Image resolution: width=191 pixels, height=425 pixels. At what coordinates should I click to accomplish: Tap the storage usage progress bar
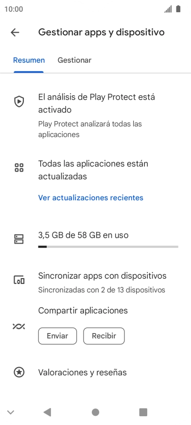108,247
